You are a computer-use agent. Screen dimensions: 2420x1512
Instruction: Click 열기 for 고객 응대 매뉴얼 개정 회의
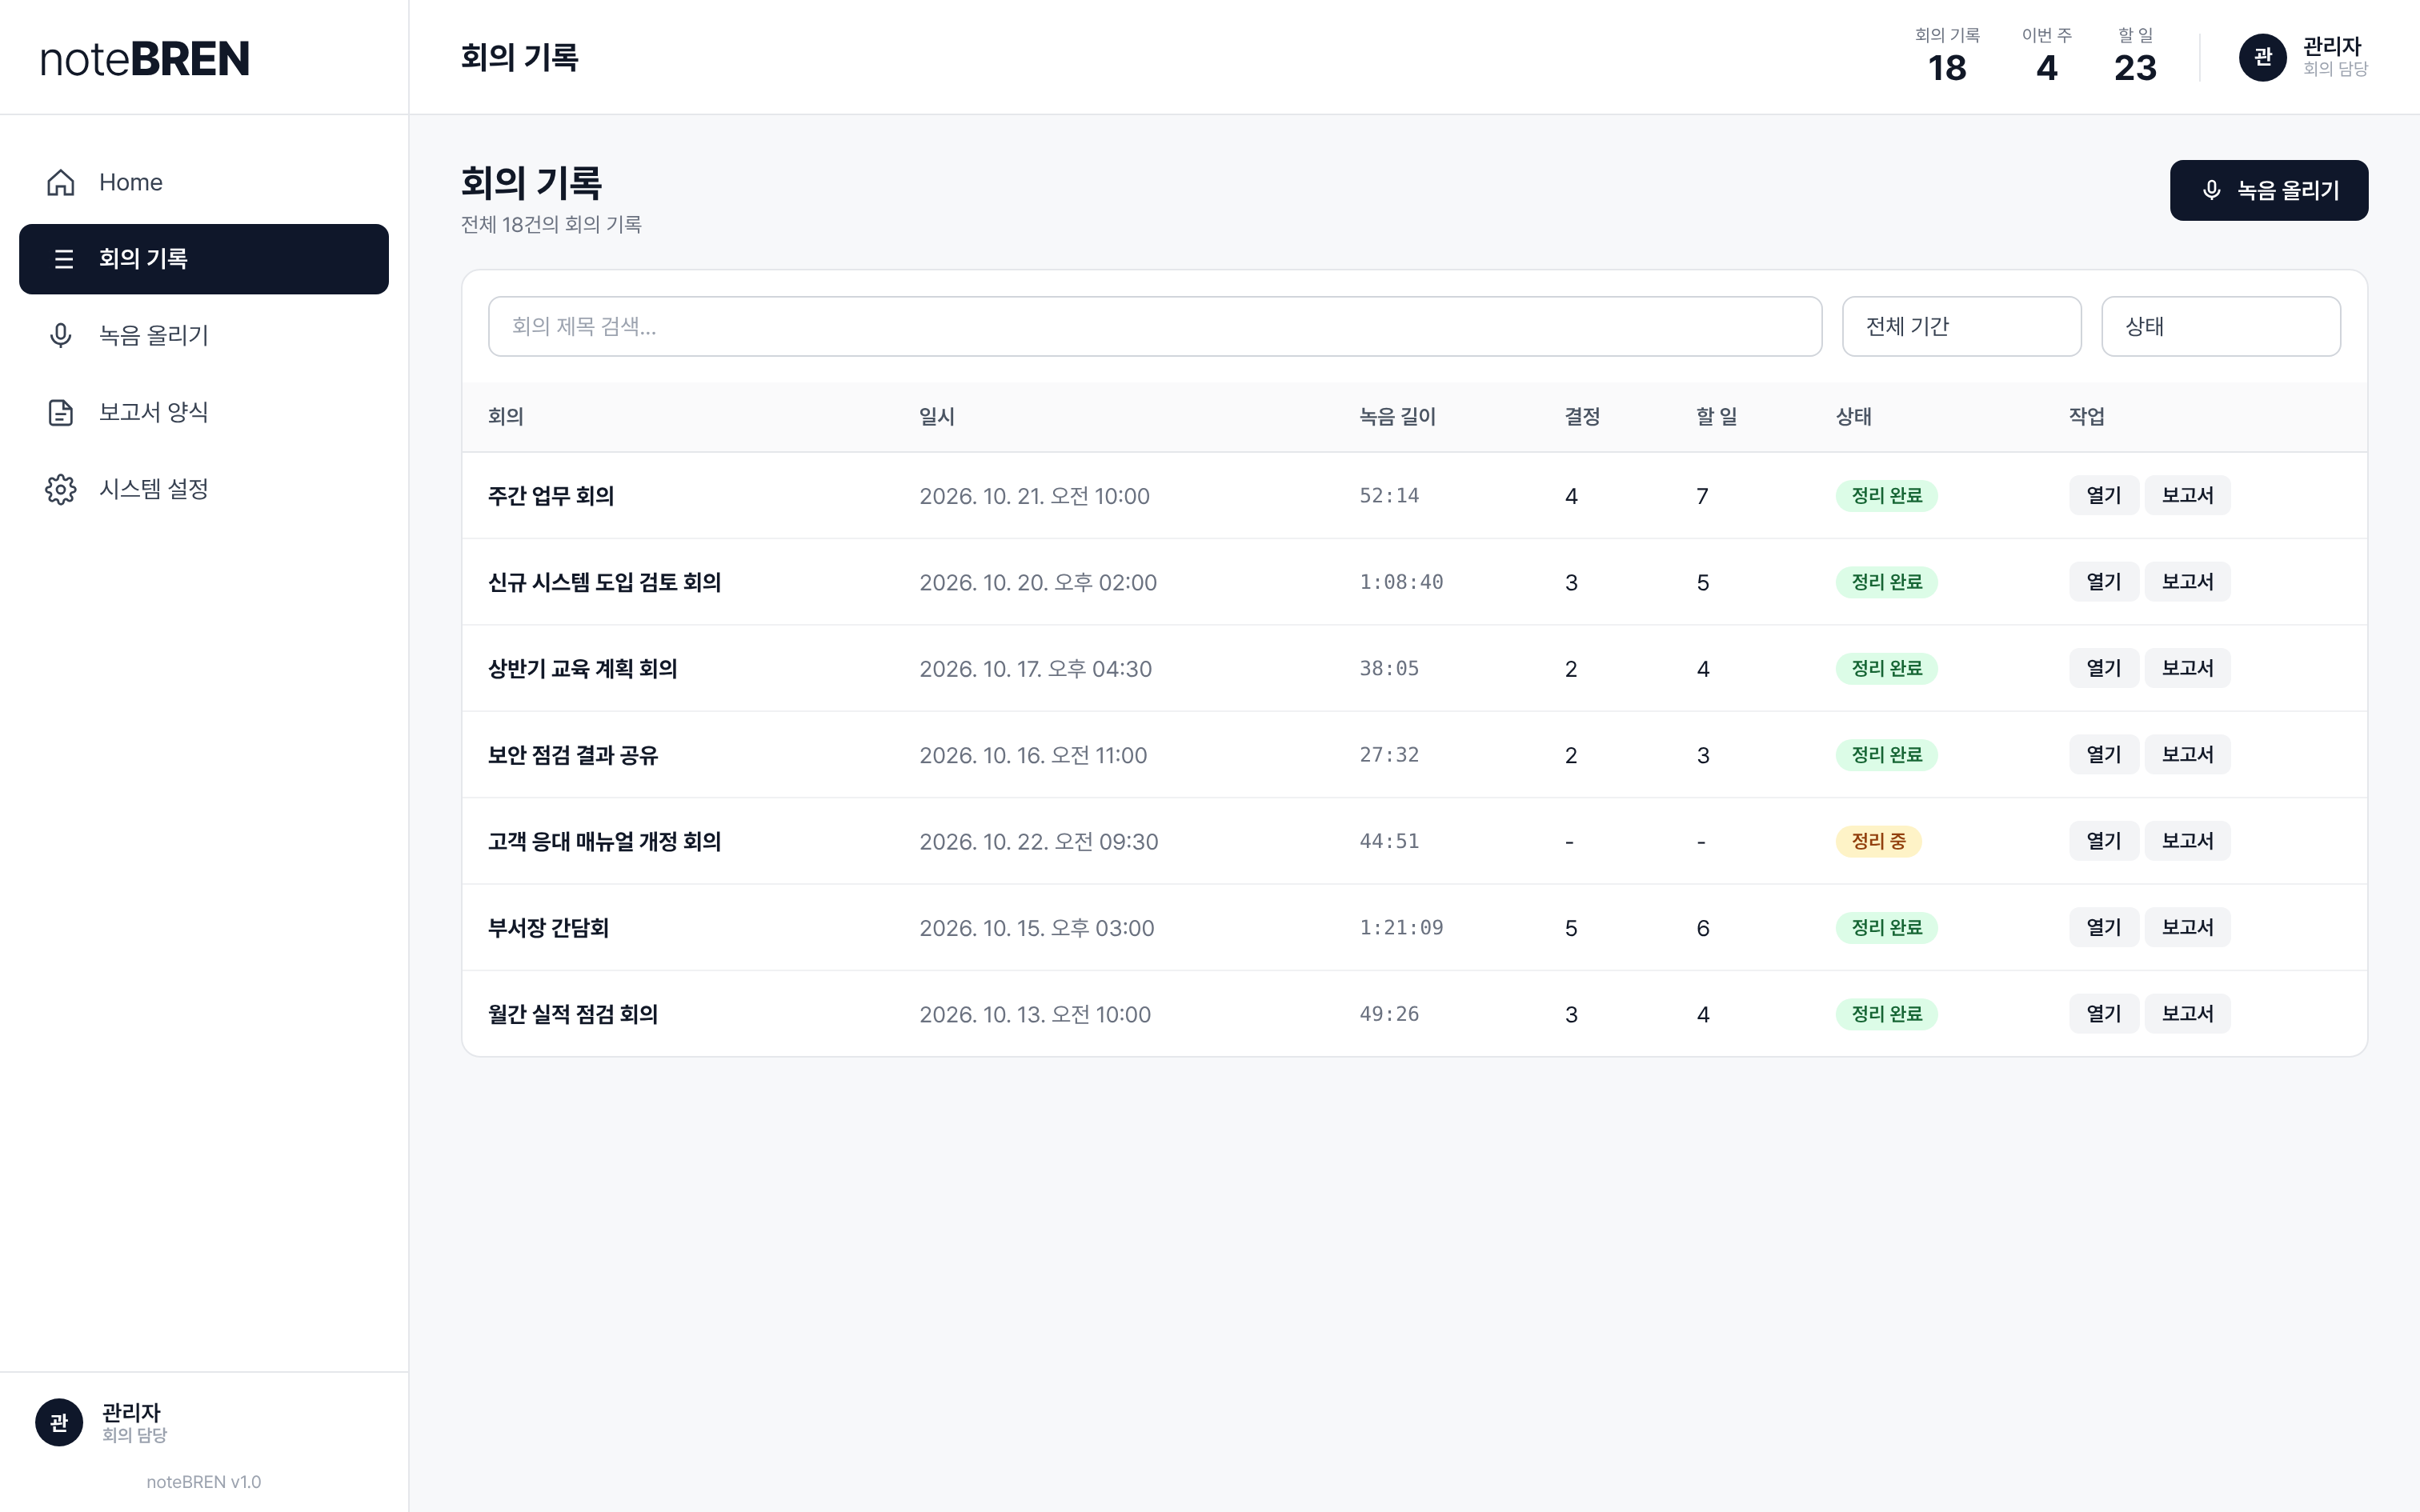2103,841
